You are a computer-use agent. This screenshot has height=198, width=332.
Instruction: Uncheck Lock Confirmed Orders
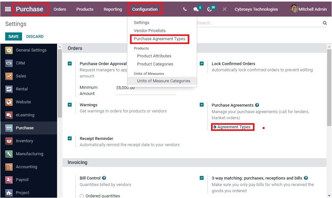[x=202, y=64]
